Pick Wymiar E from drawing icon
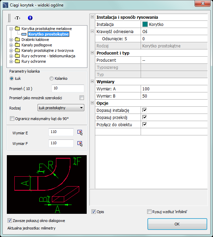The height and width of the screenshot is (237, 213). tap(80, 132)
